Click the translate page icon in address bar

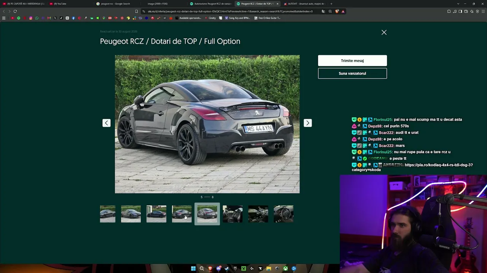[323, 11]
